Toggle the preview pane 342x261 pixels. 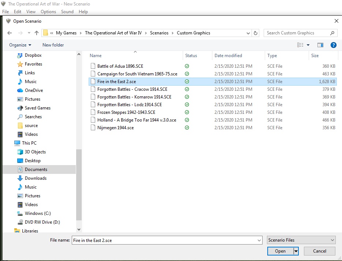320,45
